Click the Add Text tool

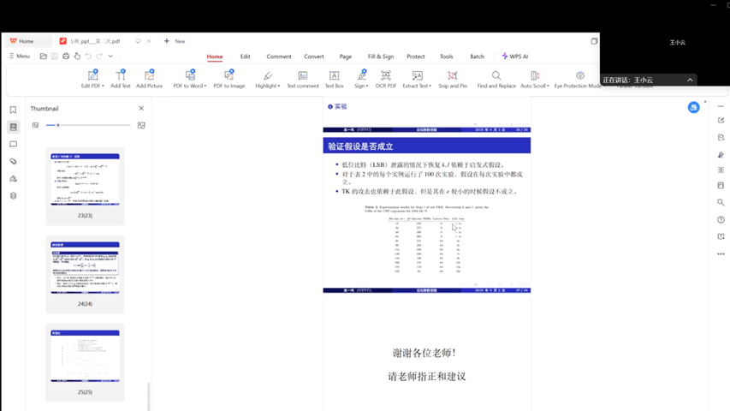pyautogui.click(x=121, y=79)
